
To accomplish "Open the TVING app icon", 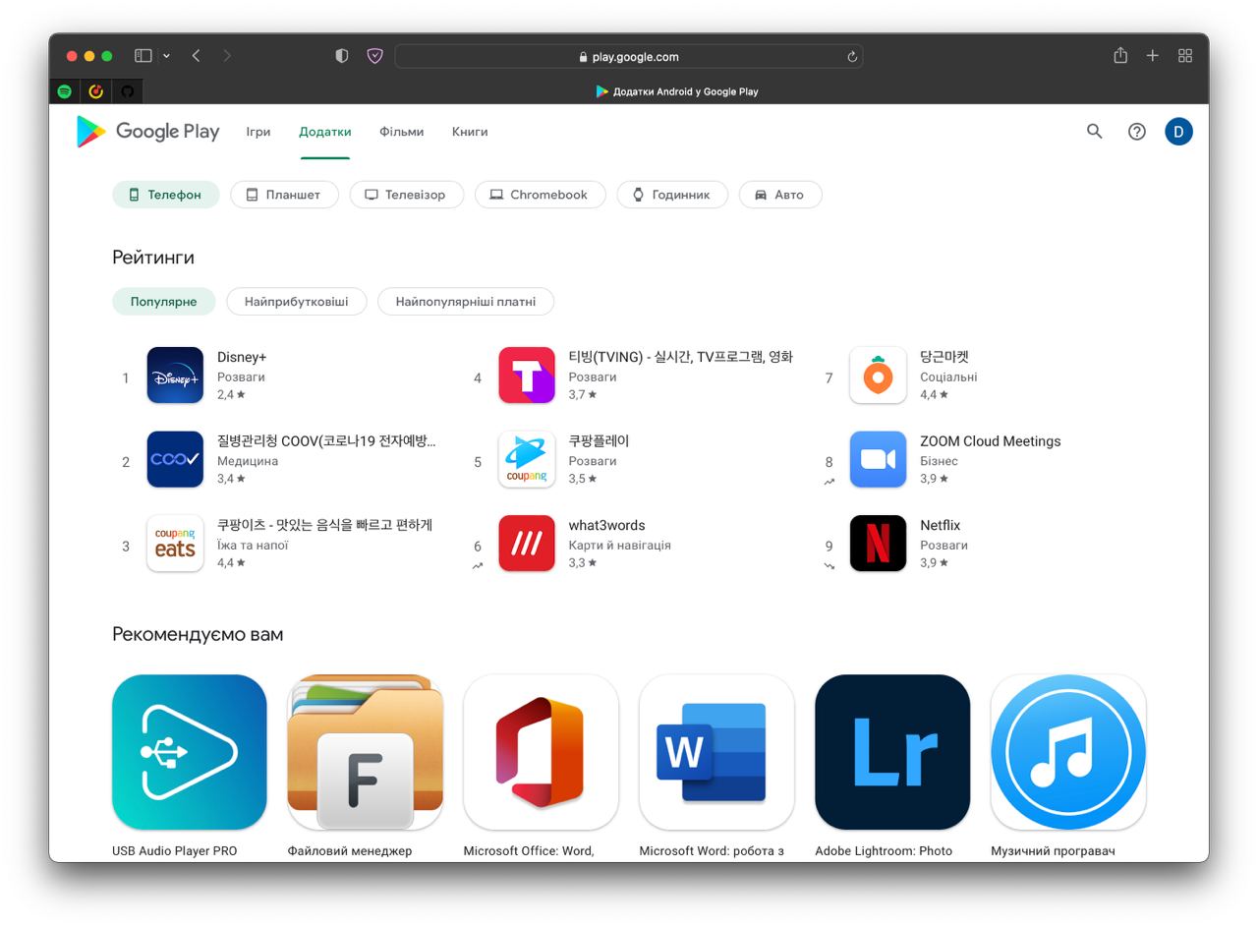I will (527, 376).
